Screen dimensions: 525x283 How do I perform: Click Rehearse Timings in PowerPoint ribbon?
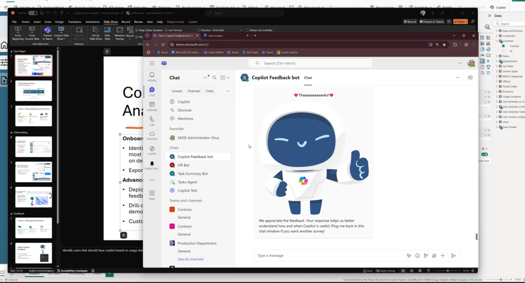[119, 33]
